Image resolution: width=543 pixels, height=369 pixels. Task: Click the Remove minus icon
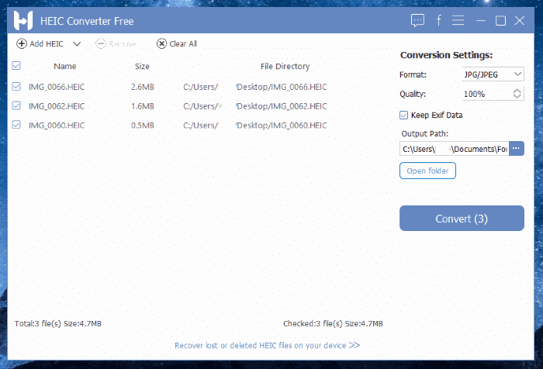(101, 44)
